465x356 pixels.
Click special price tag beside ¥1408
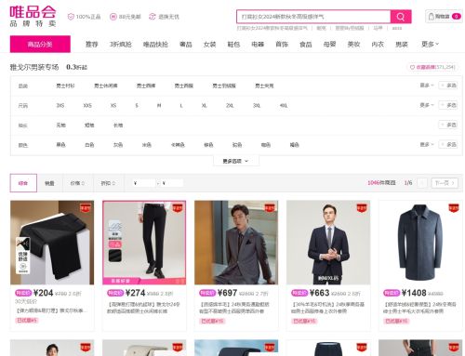[392, 293]
